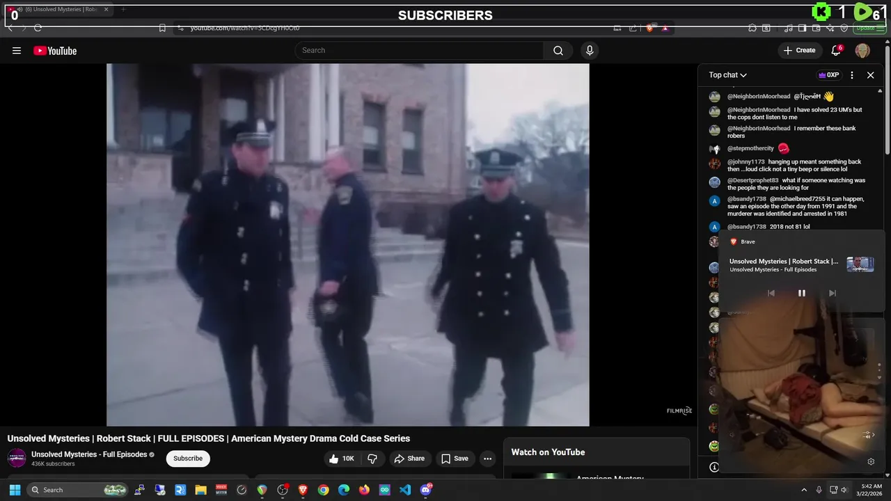Screen dimensions: 891x501
Task: Open the account avatar menu
Action: [x=862, y=50]
